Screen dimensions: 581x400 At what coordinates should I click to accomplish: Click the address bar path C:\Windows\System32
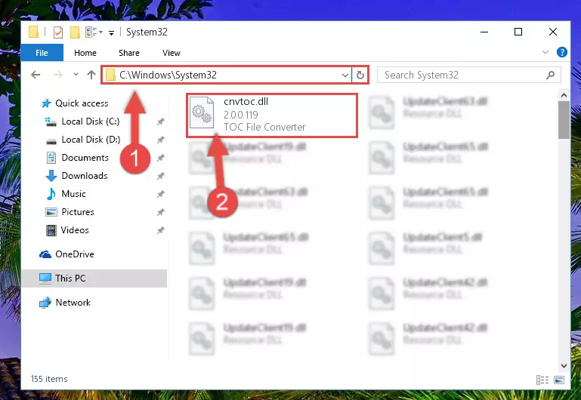[x=168, y=75]
